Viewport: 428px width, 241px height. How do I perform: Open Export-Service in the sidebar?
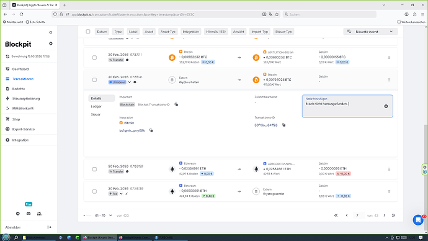click(x=23, y=129)
